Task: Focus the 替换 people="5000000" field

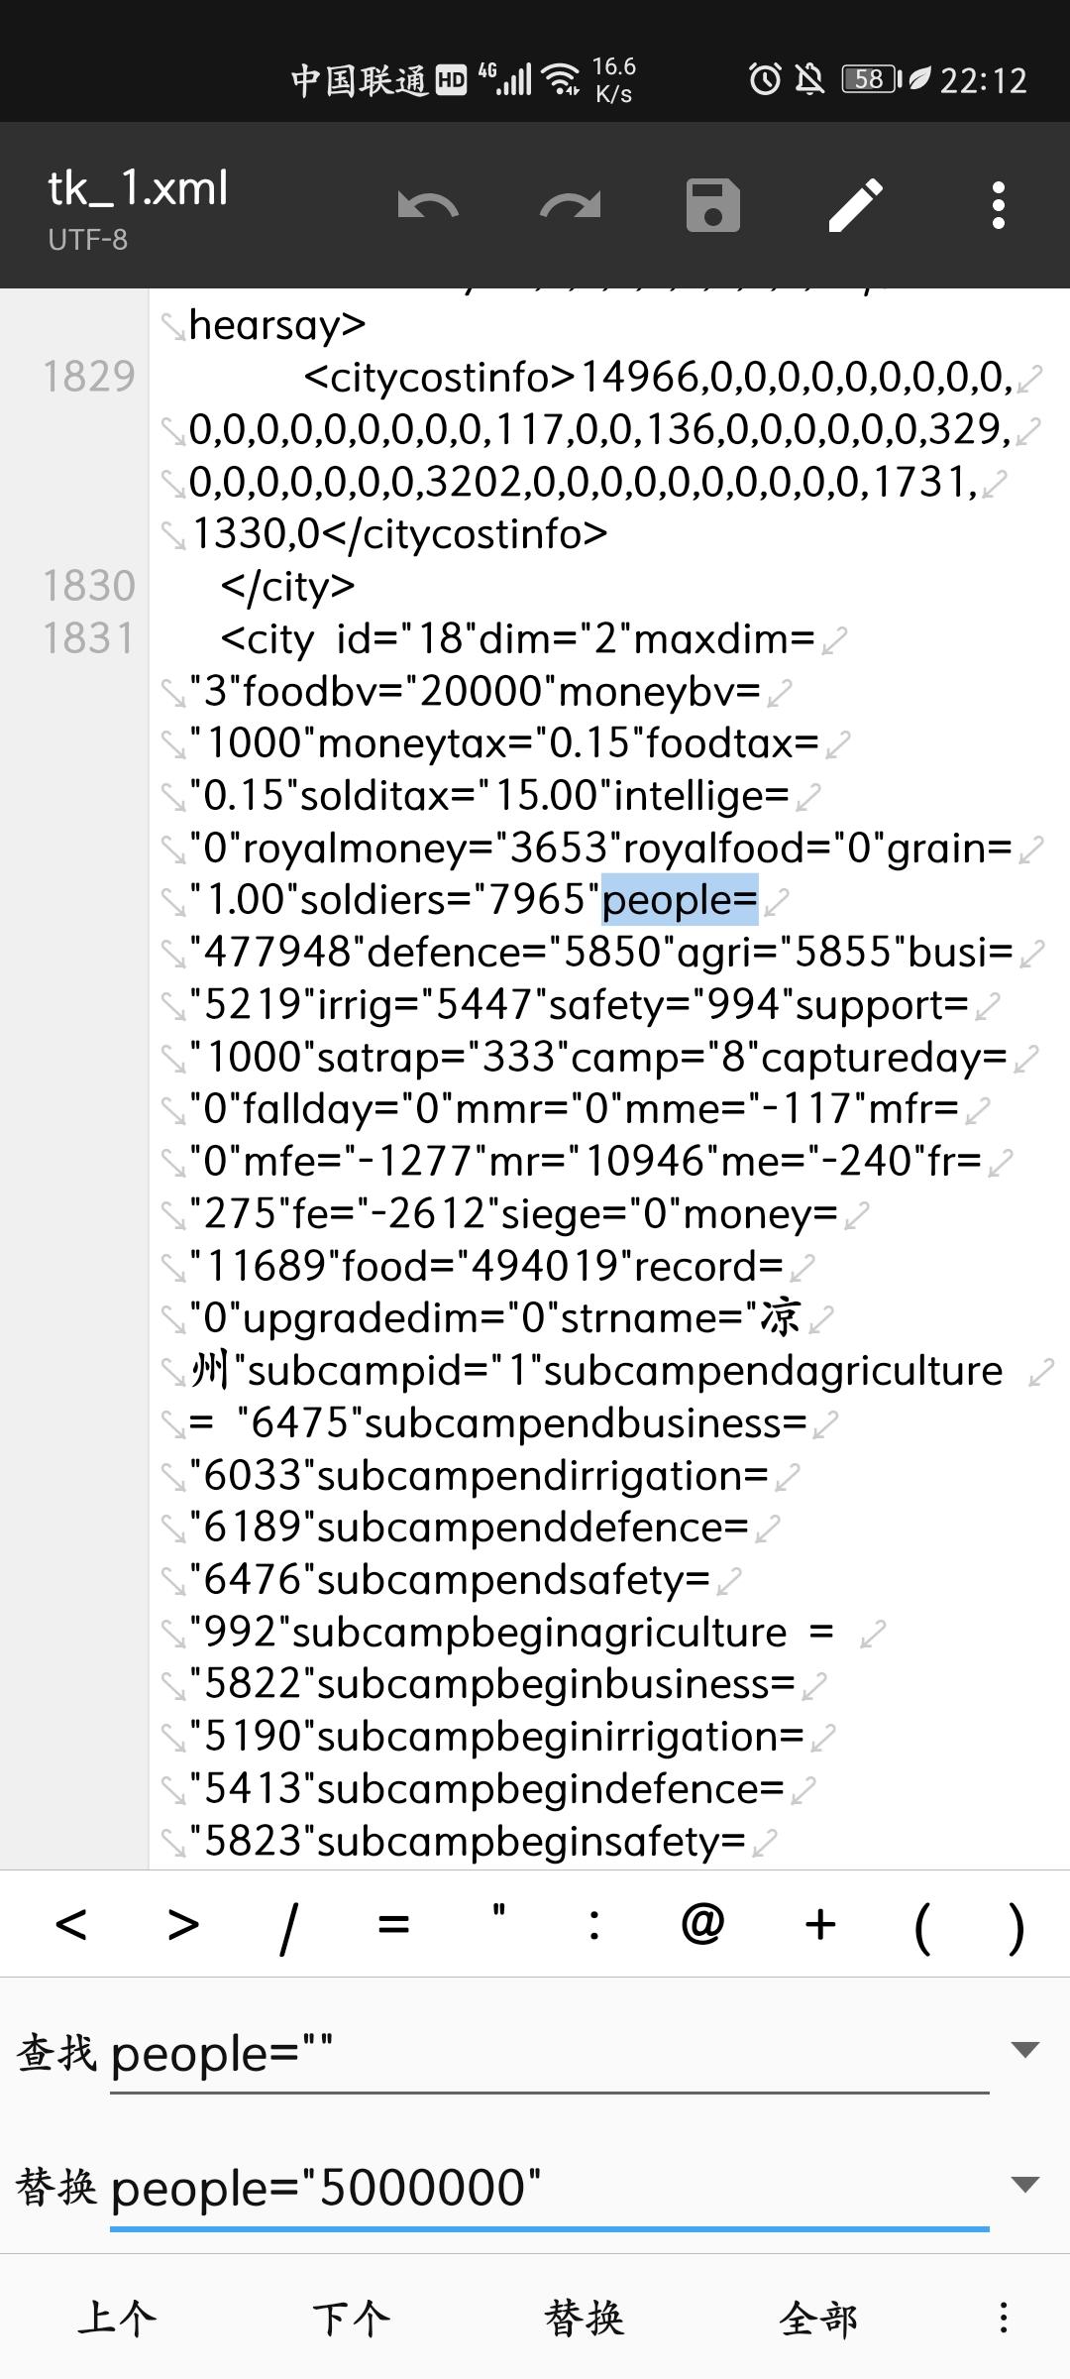Action: [550, 2188]
